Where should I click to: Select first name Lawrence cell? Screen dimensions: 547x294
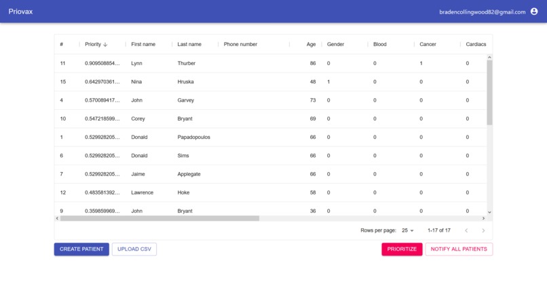point(142,192)
